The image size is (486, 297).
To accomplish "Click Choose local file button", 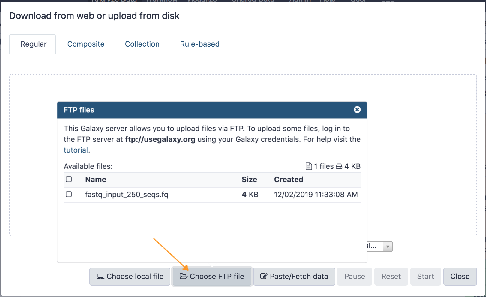I will coord(130,277).
